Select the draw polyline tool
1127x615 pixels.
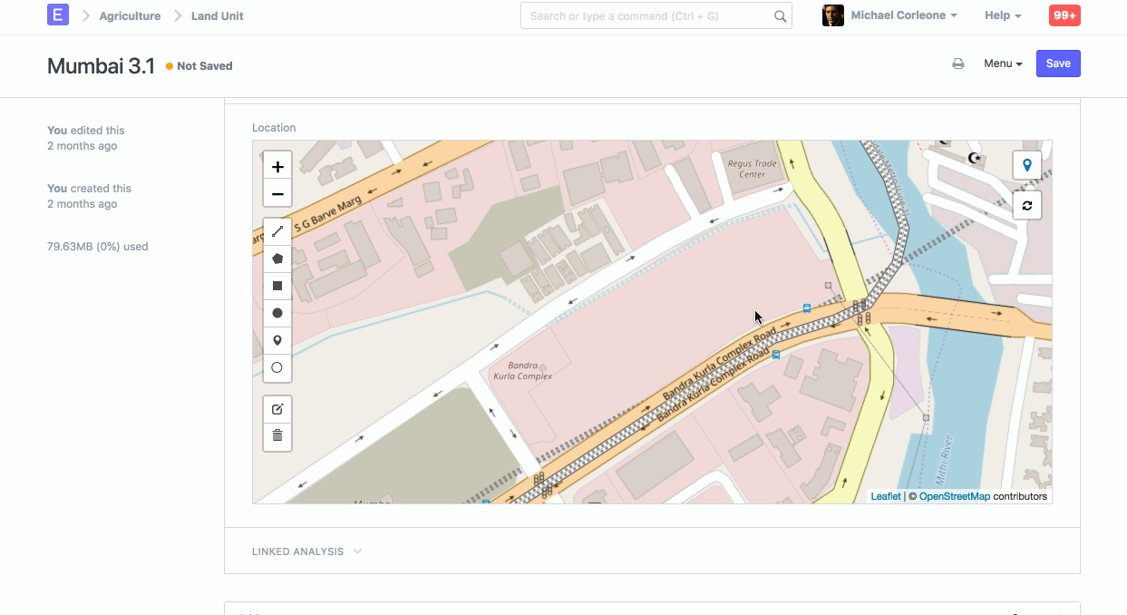pos(277,231)
